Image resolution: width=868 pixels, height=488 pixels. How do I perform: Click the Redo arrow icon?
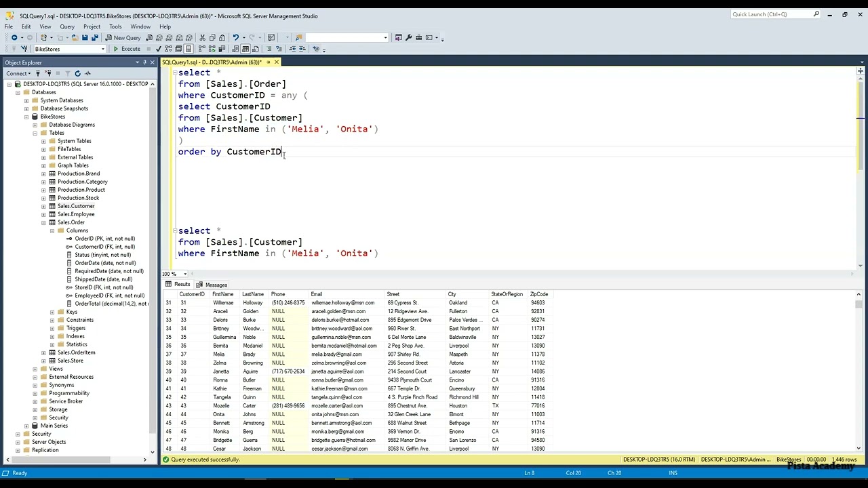(252, 38)
